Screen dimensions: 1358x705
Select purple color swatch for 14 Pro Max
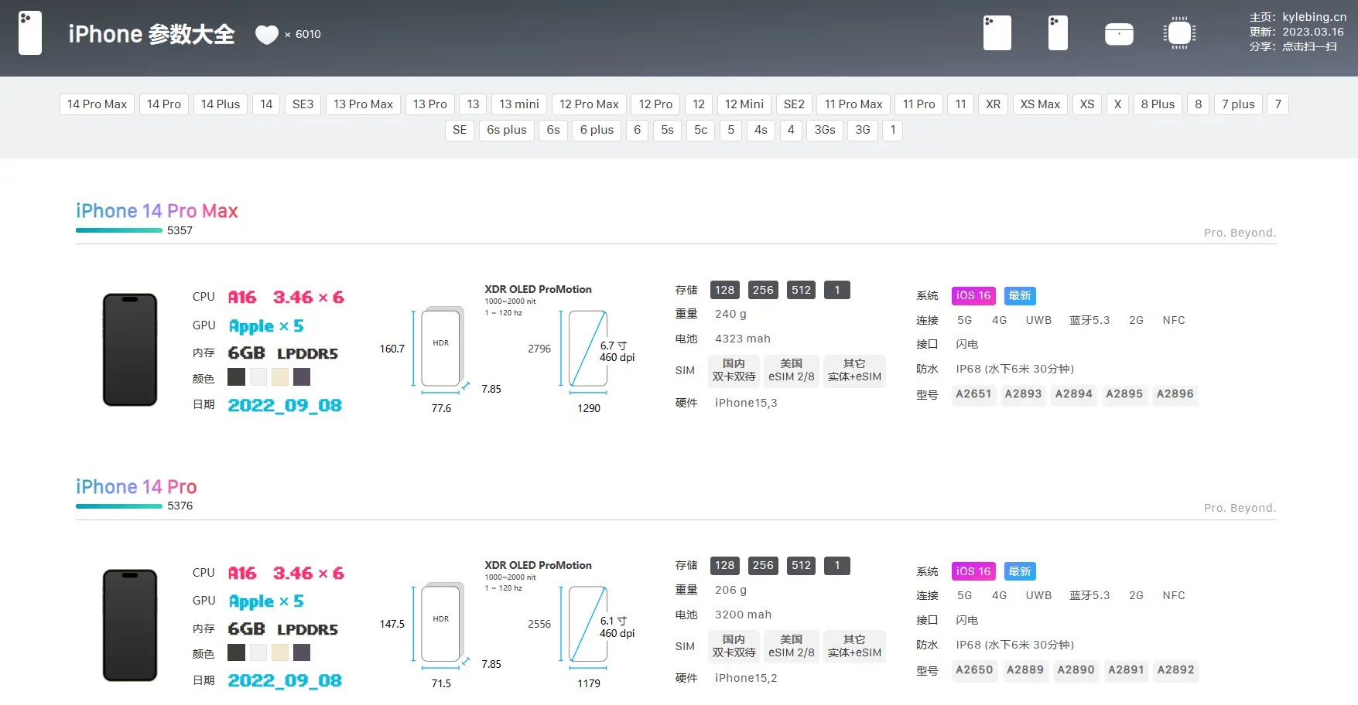click(302, 377)
